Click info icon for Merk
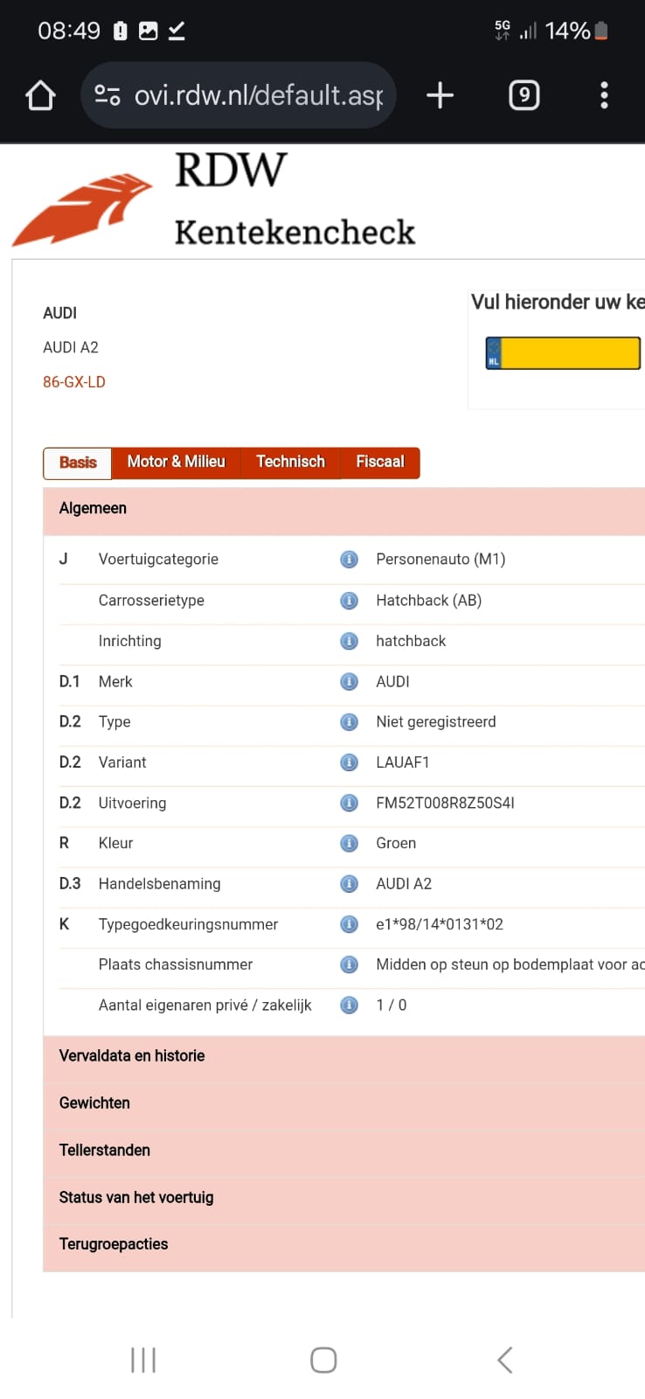 [x=349, y=681]
